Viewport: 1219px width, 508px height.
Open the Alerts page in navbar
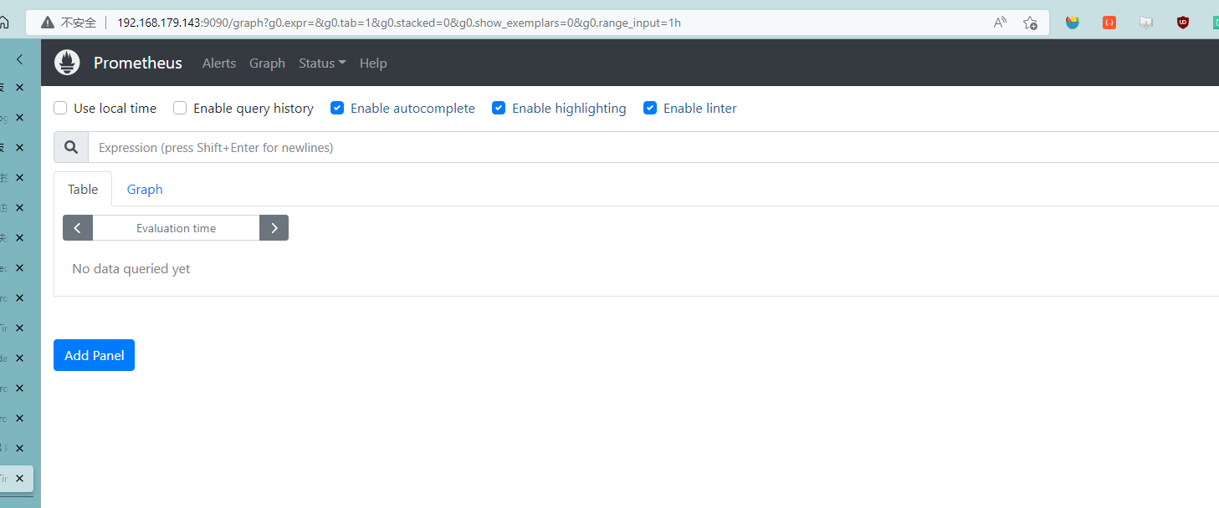[219, 63]
